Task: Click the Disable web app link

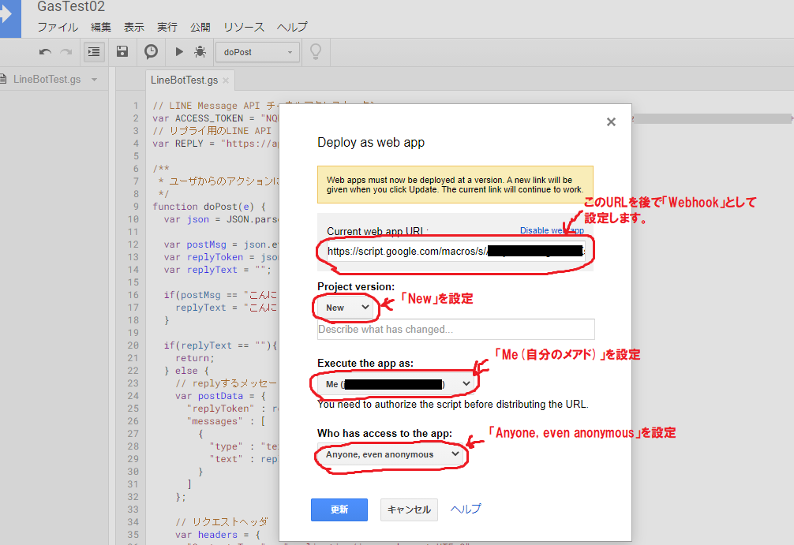Action: click(552, 230)
